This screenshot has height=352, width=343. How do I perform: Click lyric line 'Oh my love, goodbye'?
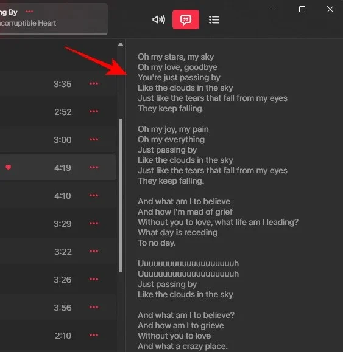tap(177, 67)
